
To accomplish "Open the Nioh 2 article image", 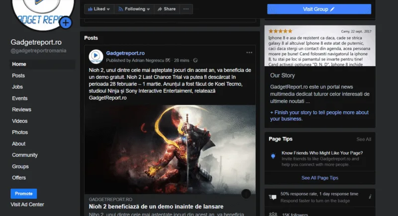I will point(170,149).
